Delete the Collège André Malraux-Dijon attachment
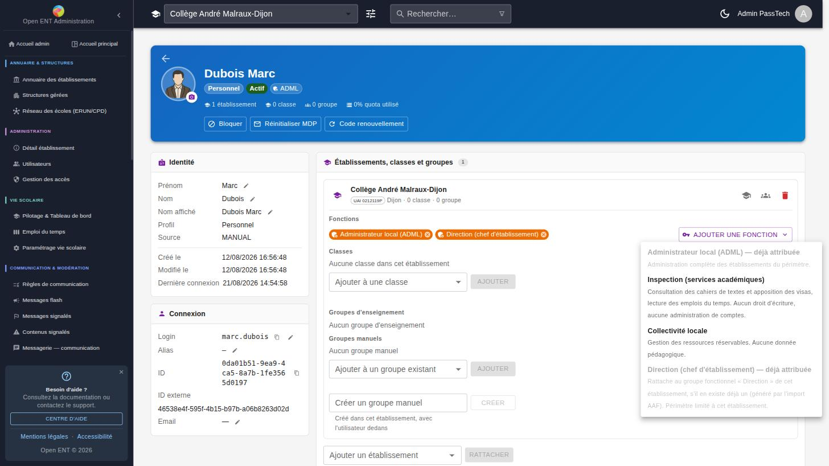829x466 pixels. point(785,195)
